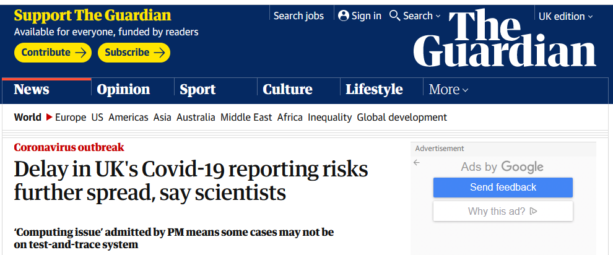Open the Opinion section tab
This screenshot has width=613, height=255.
tap(123, 89)
